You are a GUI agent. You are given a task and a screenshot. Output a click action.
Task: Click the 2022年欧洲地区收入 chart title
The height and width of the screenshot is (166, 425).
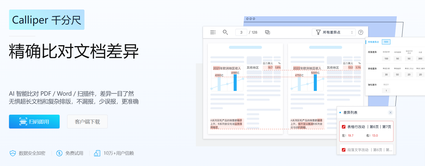307,68
